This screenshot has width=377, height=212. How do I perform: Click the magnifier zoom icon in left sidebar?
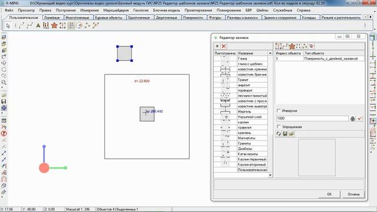pyautogui.click(x=4, y=82)
